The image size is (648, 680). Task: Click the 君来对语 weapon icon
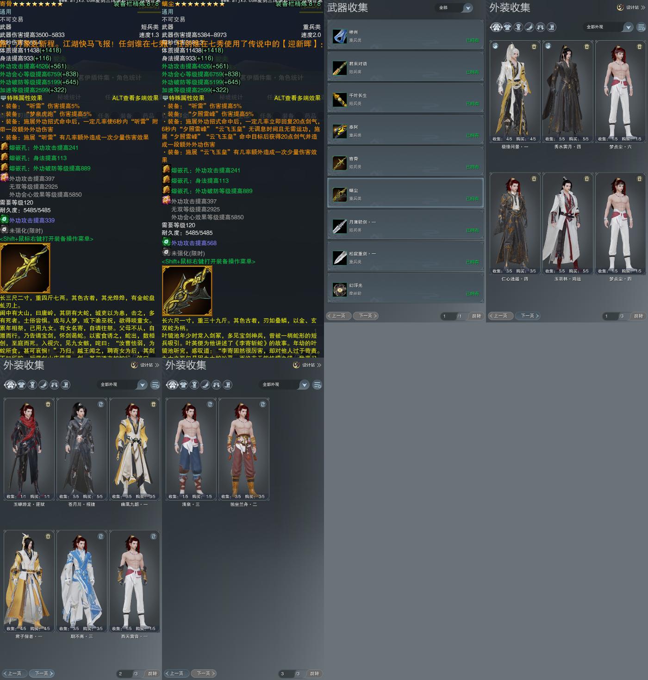pyautogui.click(x=340, y=68)
